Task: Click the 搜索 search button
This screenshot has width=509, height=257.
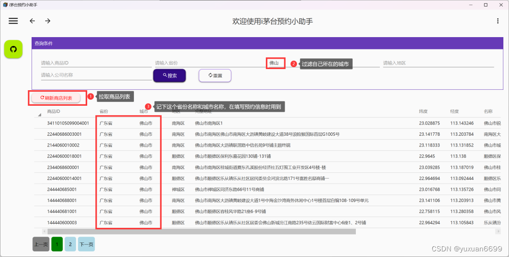Action: [169, 75]
